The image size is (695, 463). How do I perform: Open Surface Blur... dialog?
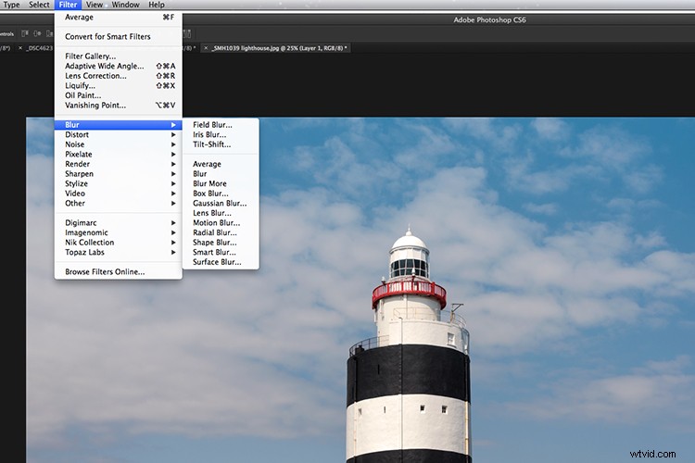pos(221,262)
